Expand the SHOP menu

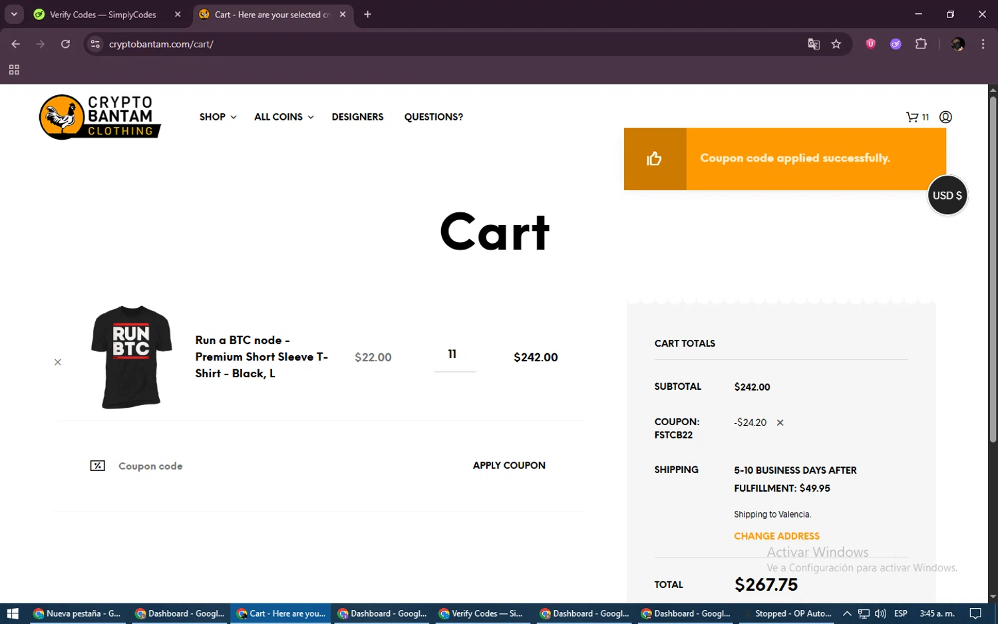point(218,117)
